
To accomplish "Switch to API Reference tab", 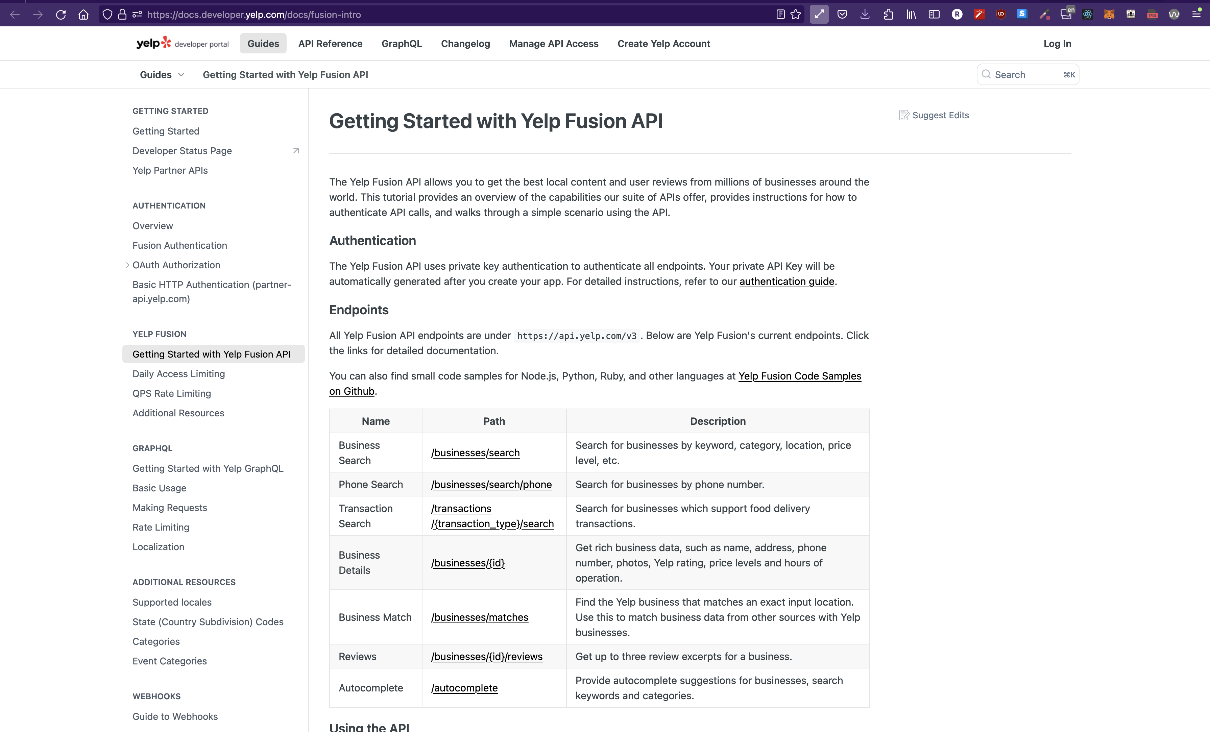I will tap(331, 43).
